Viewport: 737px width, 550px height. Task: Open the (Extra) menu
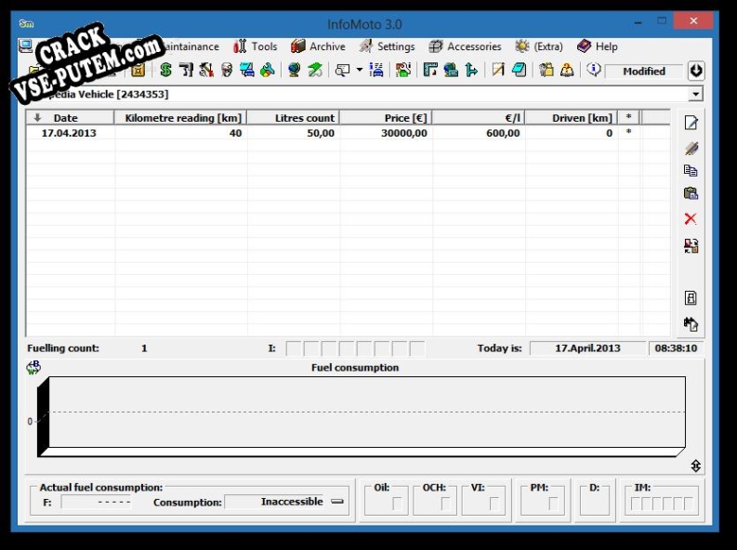pyautogui.click(x=539, y=46)
